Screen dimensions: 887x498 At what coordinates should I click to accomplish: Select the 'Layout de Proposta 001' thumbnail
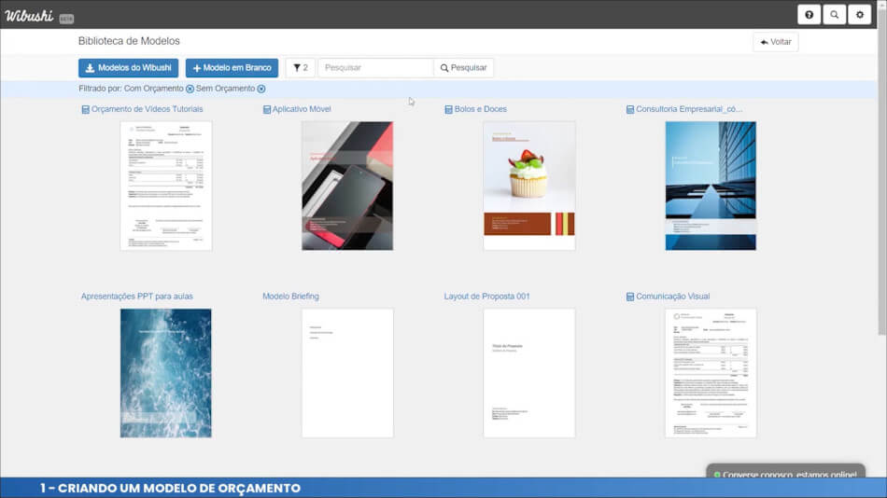[x=528, y=373]
